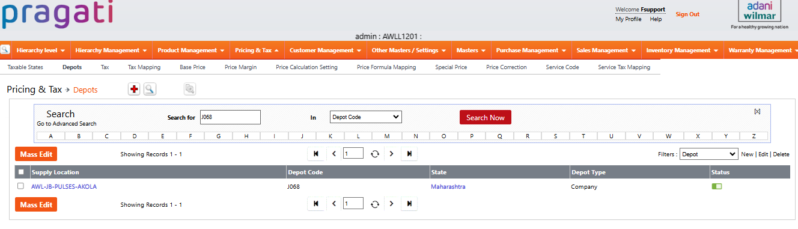Tick checkbox for AWL-JB-PULSES-AKOLA row

[x=20, y=186]
